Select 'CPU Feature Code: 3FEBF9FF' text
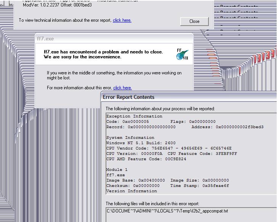 [202, 154]
